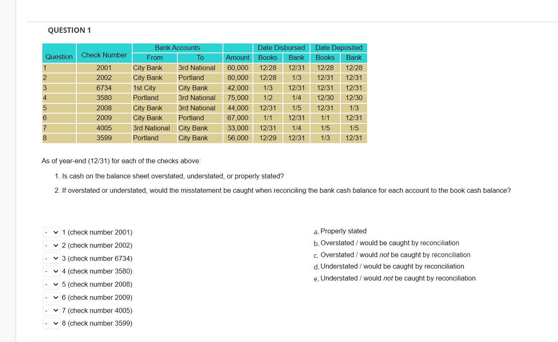Click the 'Date Disbursed' header cell
Screen dimensions: 558x342
pyautogui.click(x=281, y=48)
